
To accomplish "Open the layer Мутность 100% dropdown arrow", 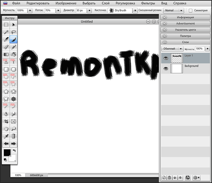I will point(207,49).
